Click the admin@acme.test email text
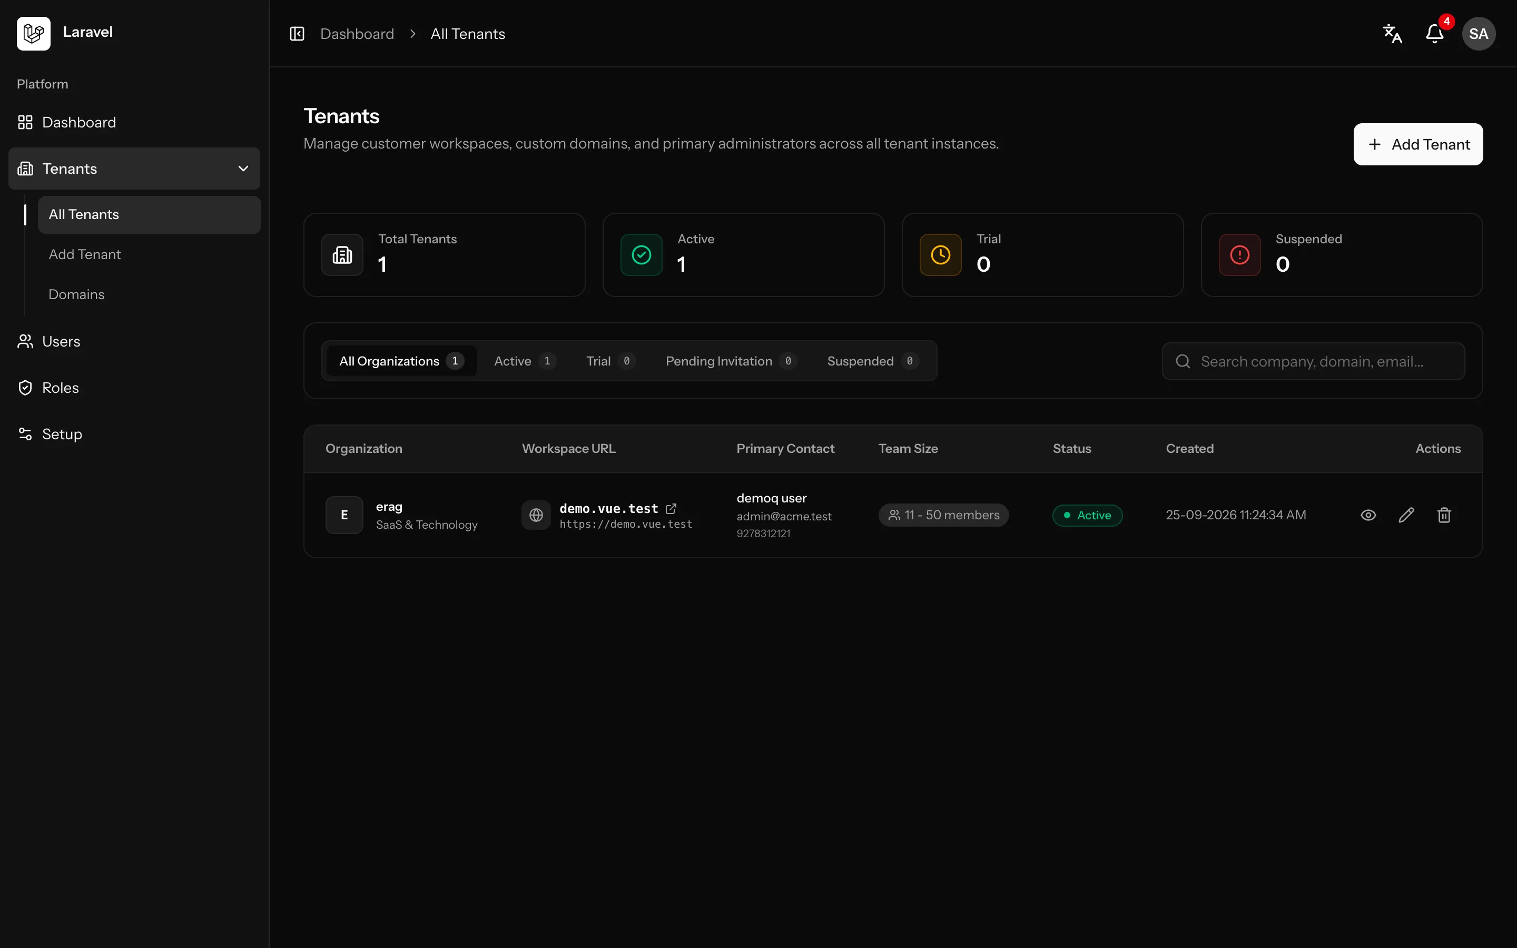This screenshot has height=948, width=1517. click(784, 517)
